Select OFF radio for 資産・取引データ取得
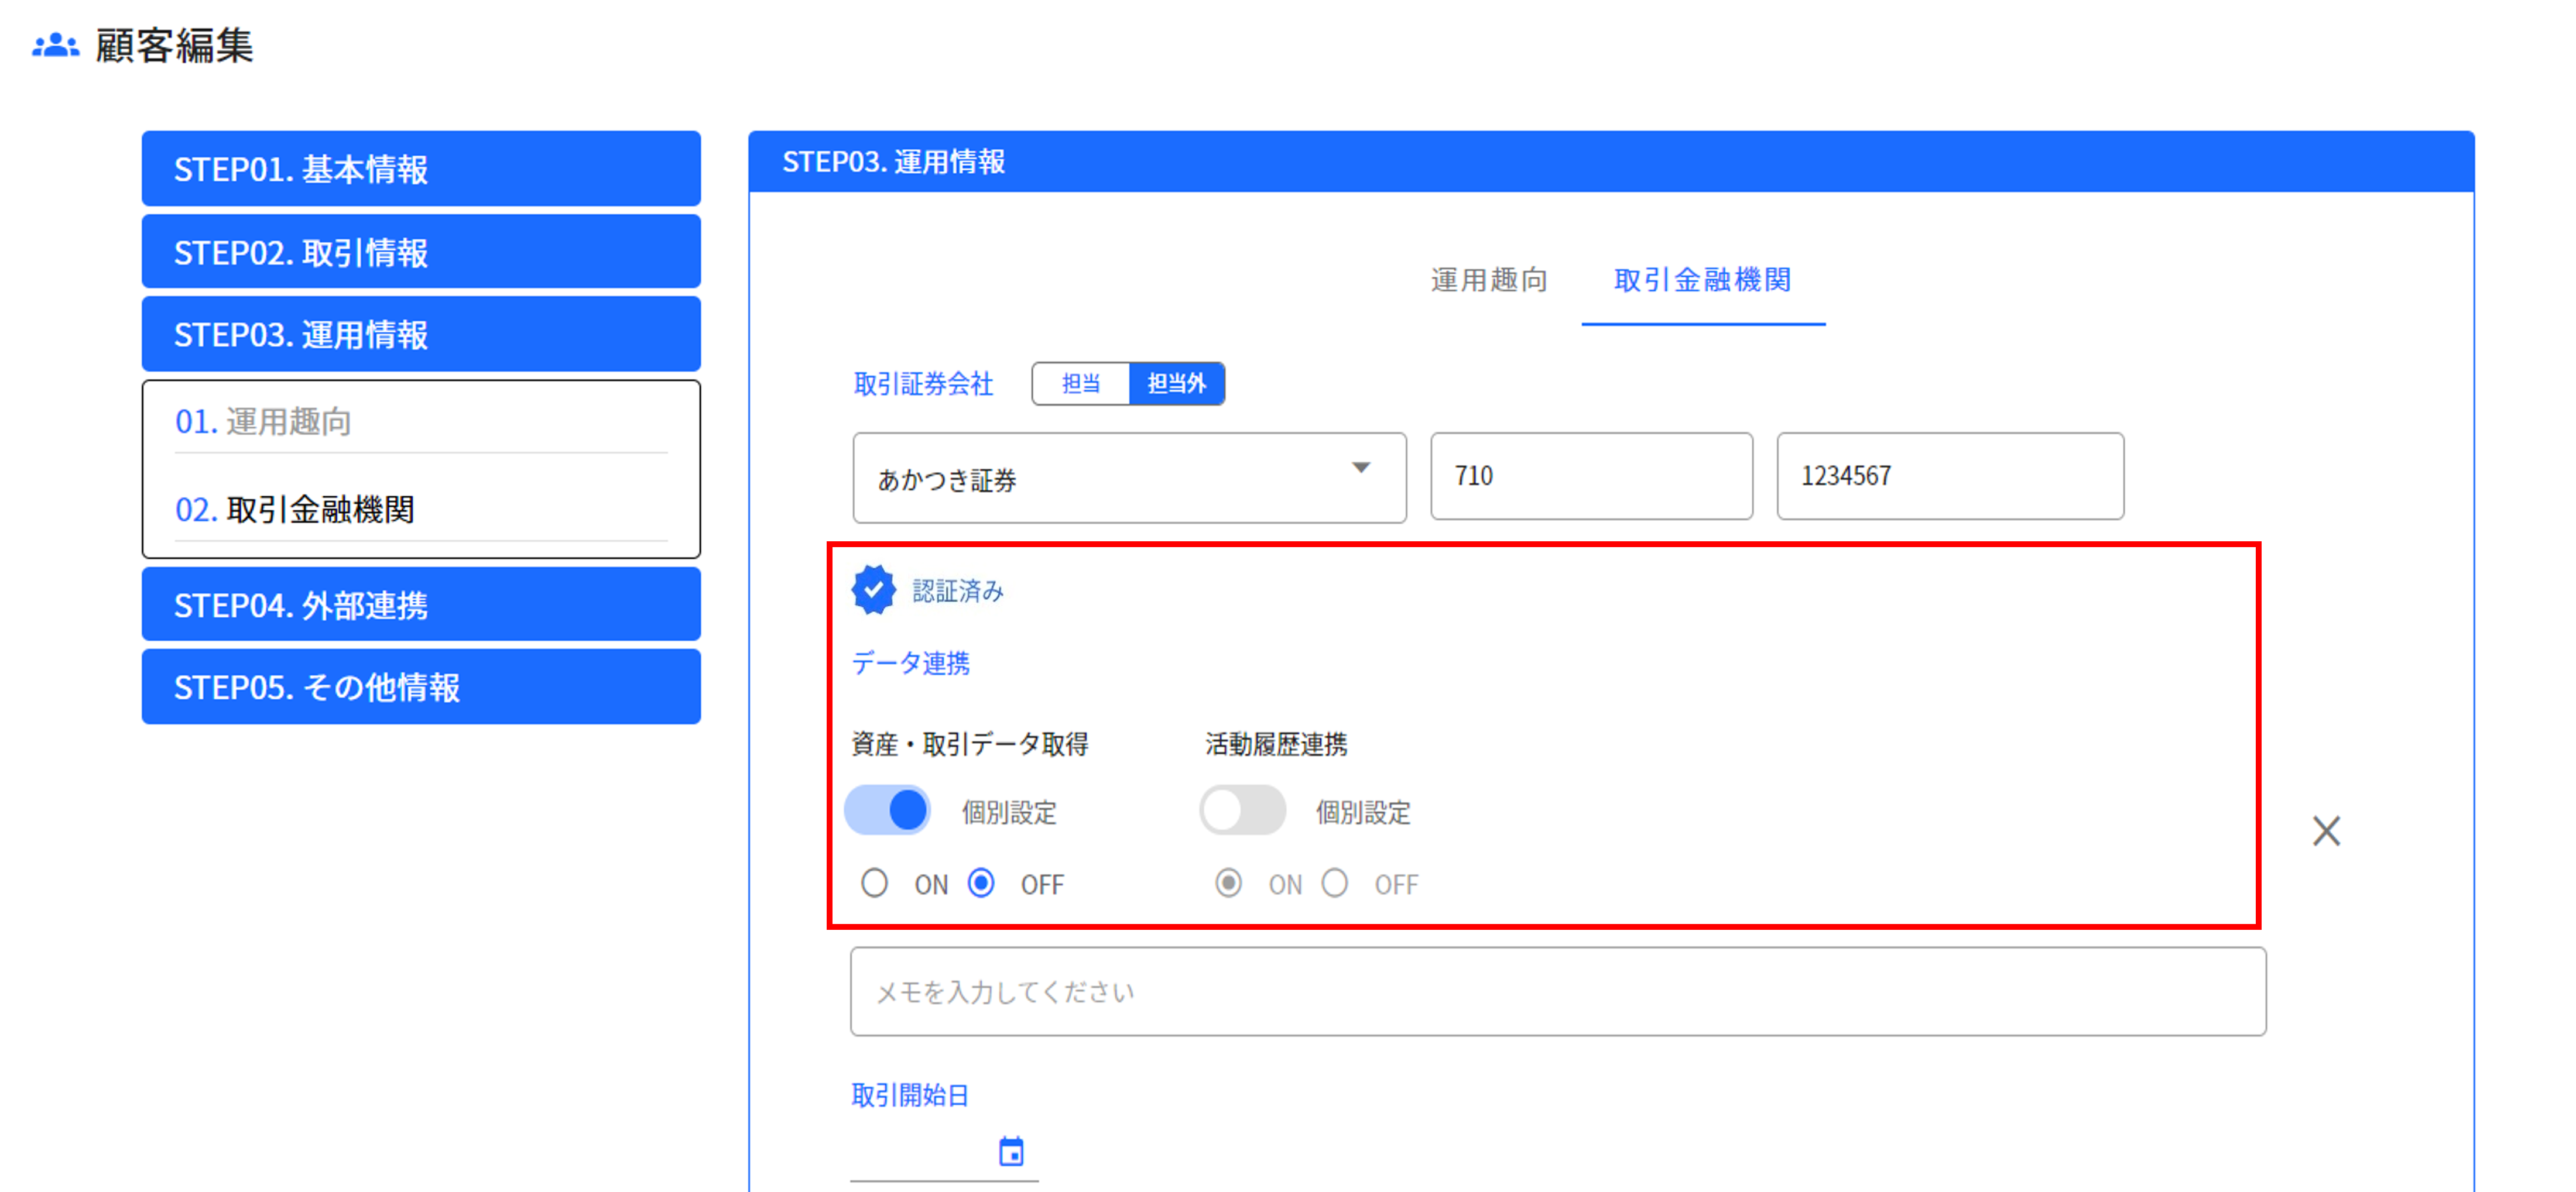 982,883
